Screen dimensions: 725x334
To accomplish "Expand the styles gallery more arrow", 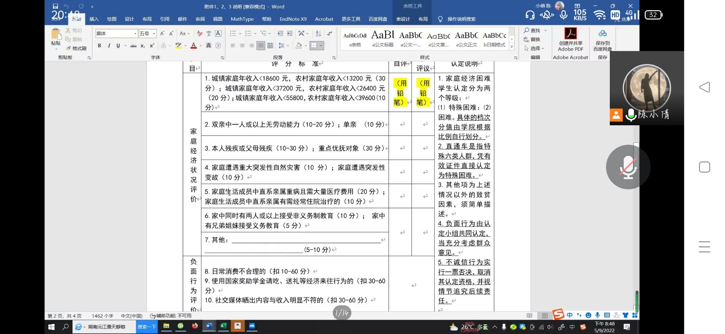I will pos(512,47).
